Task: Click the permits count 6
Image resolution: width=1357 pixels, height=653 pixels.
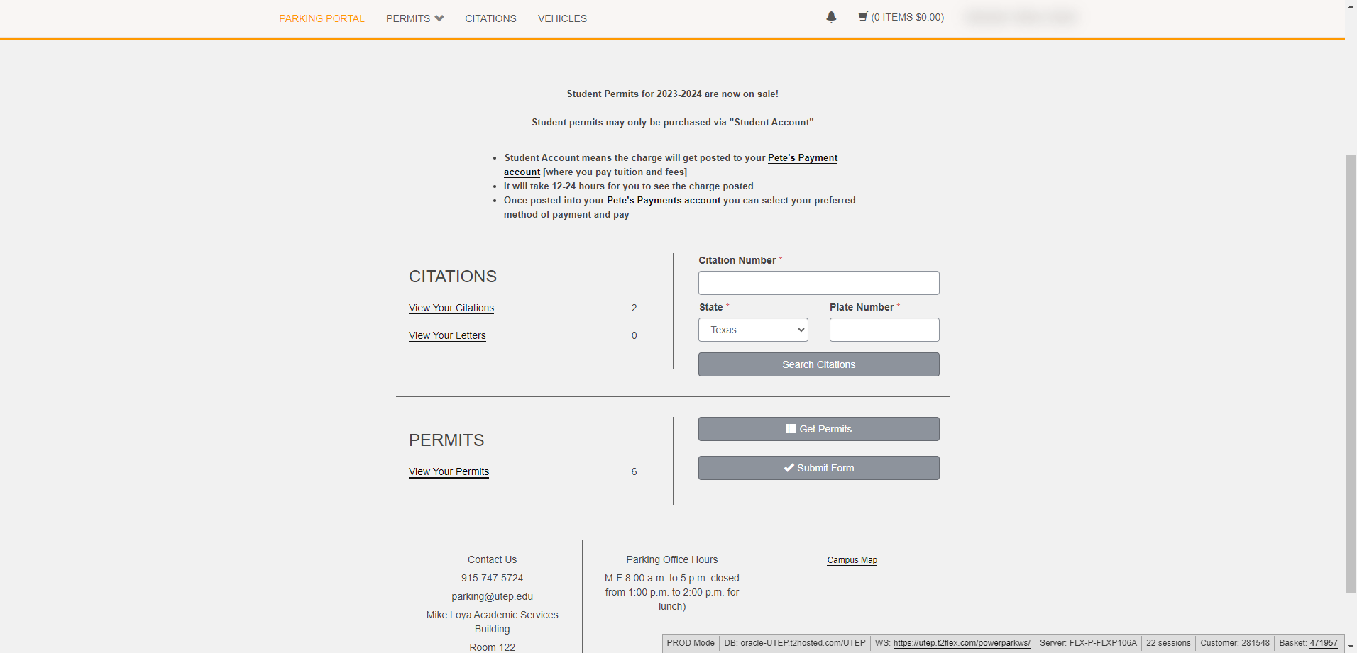Action: click(x=634, y=471)
